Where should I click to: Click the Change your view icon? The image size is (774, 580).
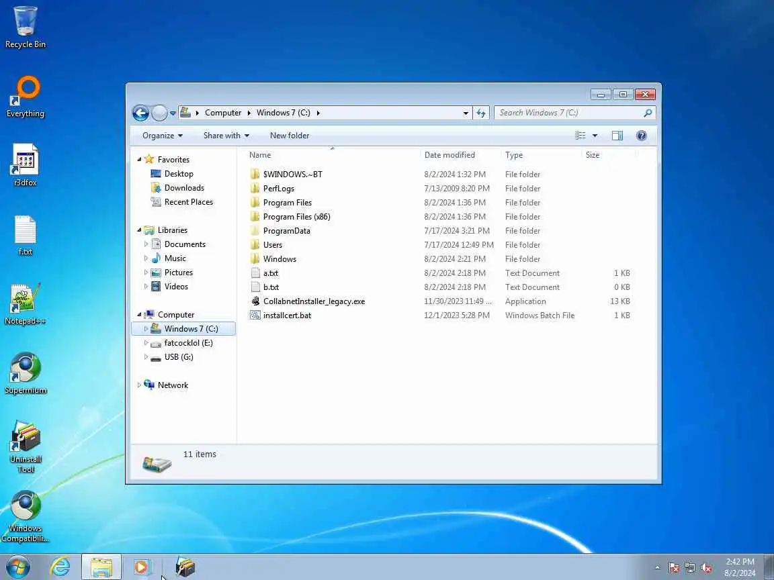pyautogui.click(x=580, y=136)
